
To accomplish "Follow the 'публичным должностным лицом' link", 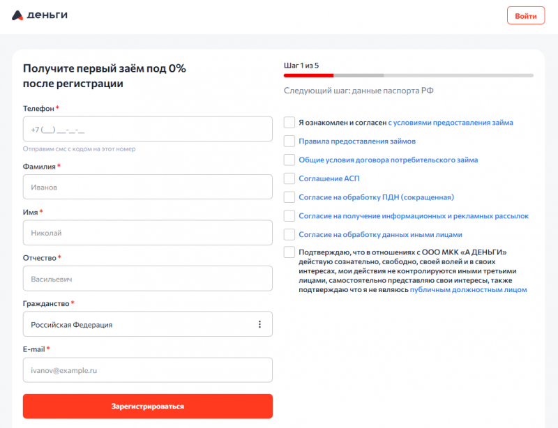I will 468,289.
